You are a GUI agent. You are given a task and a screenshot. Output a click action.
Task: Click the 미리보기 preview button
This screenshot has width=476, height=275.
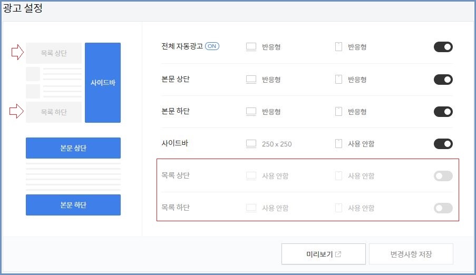tap(323, 254)
